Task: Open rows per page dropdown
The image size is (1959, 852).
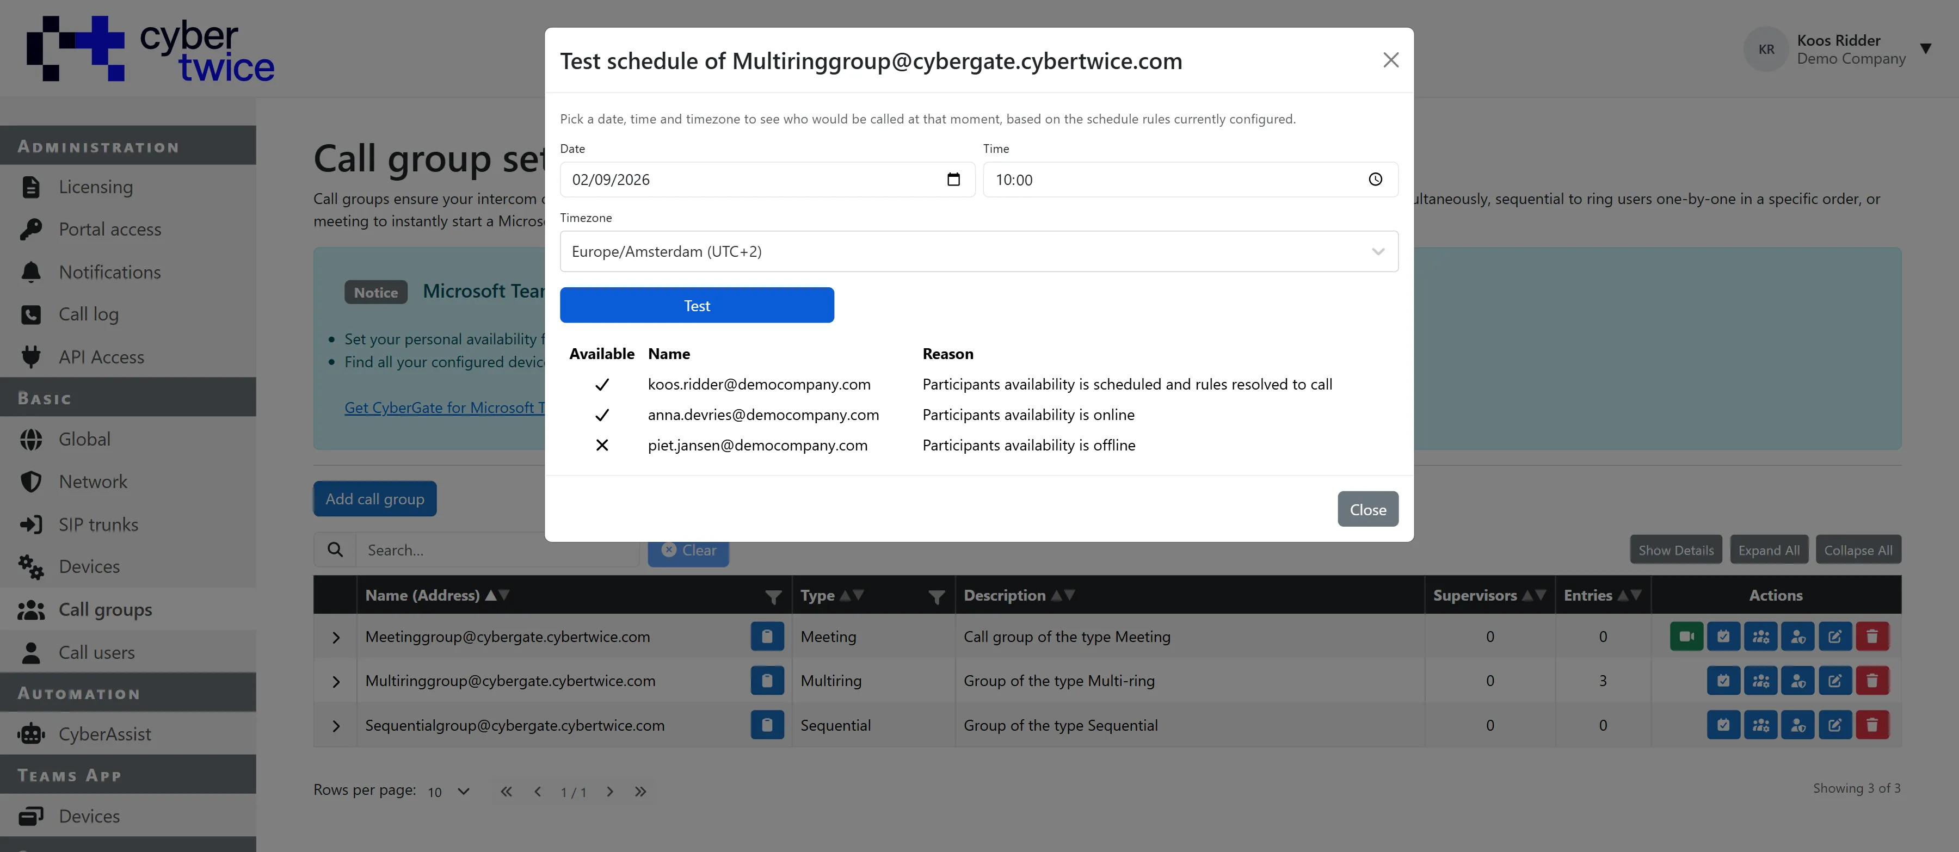Action: 449,791
